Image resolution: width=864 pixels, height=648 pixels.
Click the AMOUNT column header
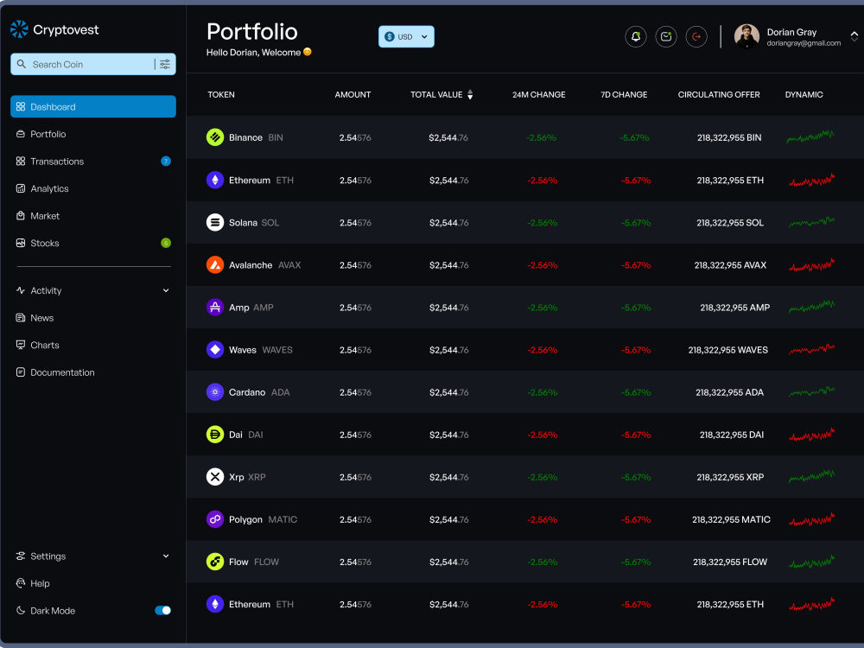click(x=353, y=95)
